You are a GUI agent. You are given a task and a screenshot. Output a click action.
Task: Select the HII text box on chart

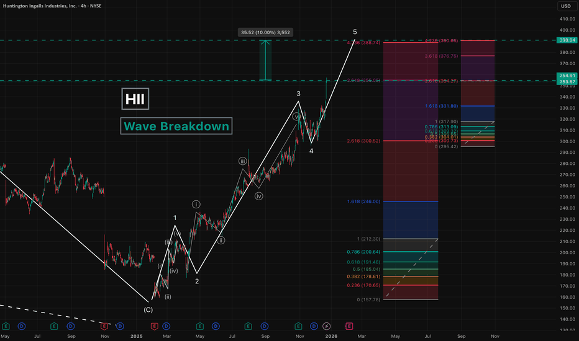[x=135, y=99]
